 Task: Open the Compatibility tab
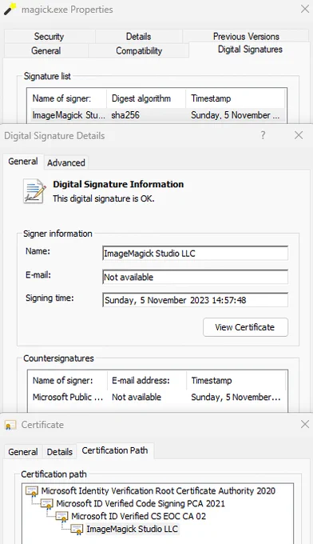139,50
